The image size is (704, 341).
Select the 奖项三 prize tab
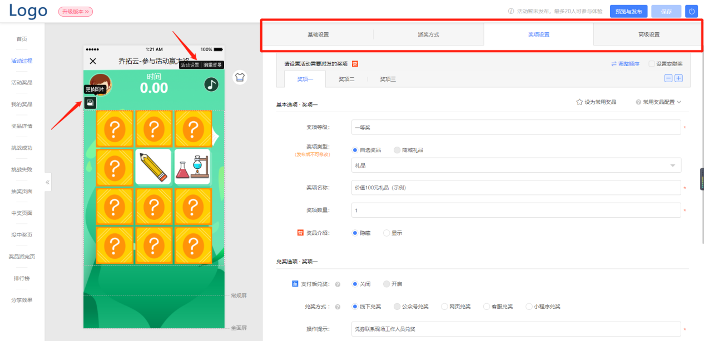click(x=388, y=79)
